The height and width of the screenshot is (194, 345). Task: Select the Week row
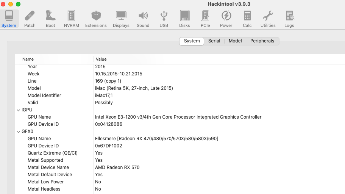pos(180,74)
